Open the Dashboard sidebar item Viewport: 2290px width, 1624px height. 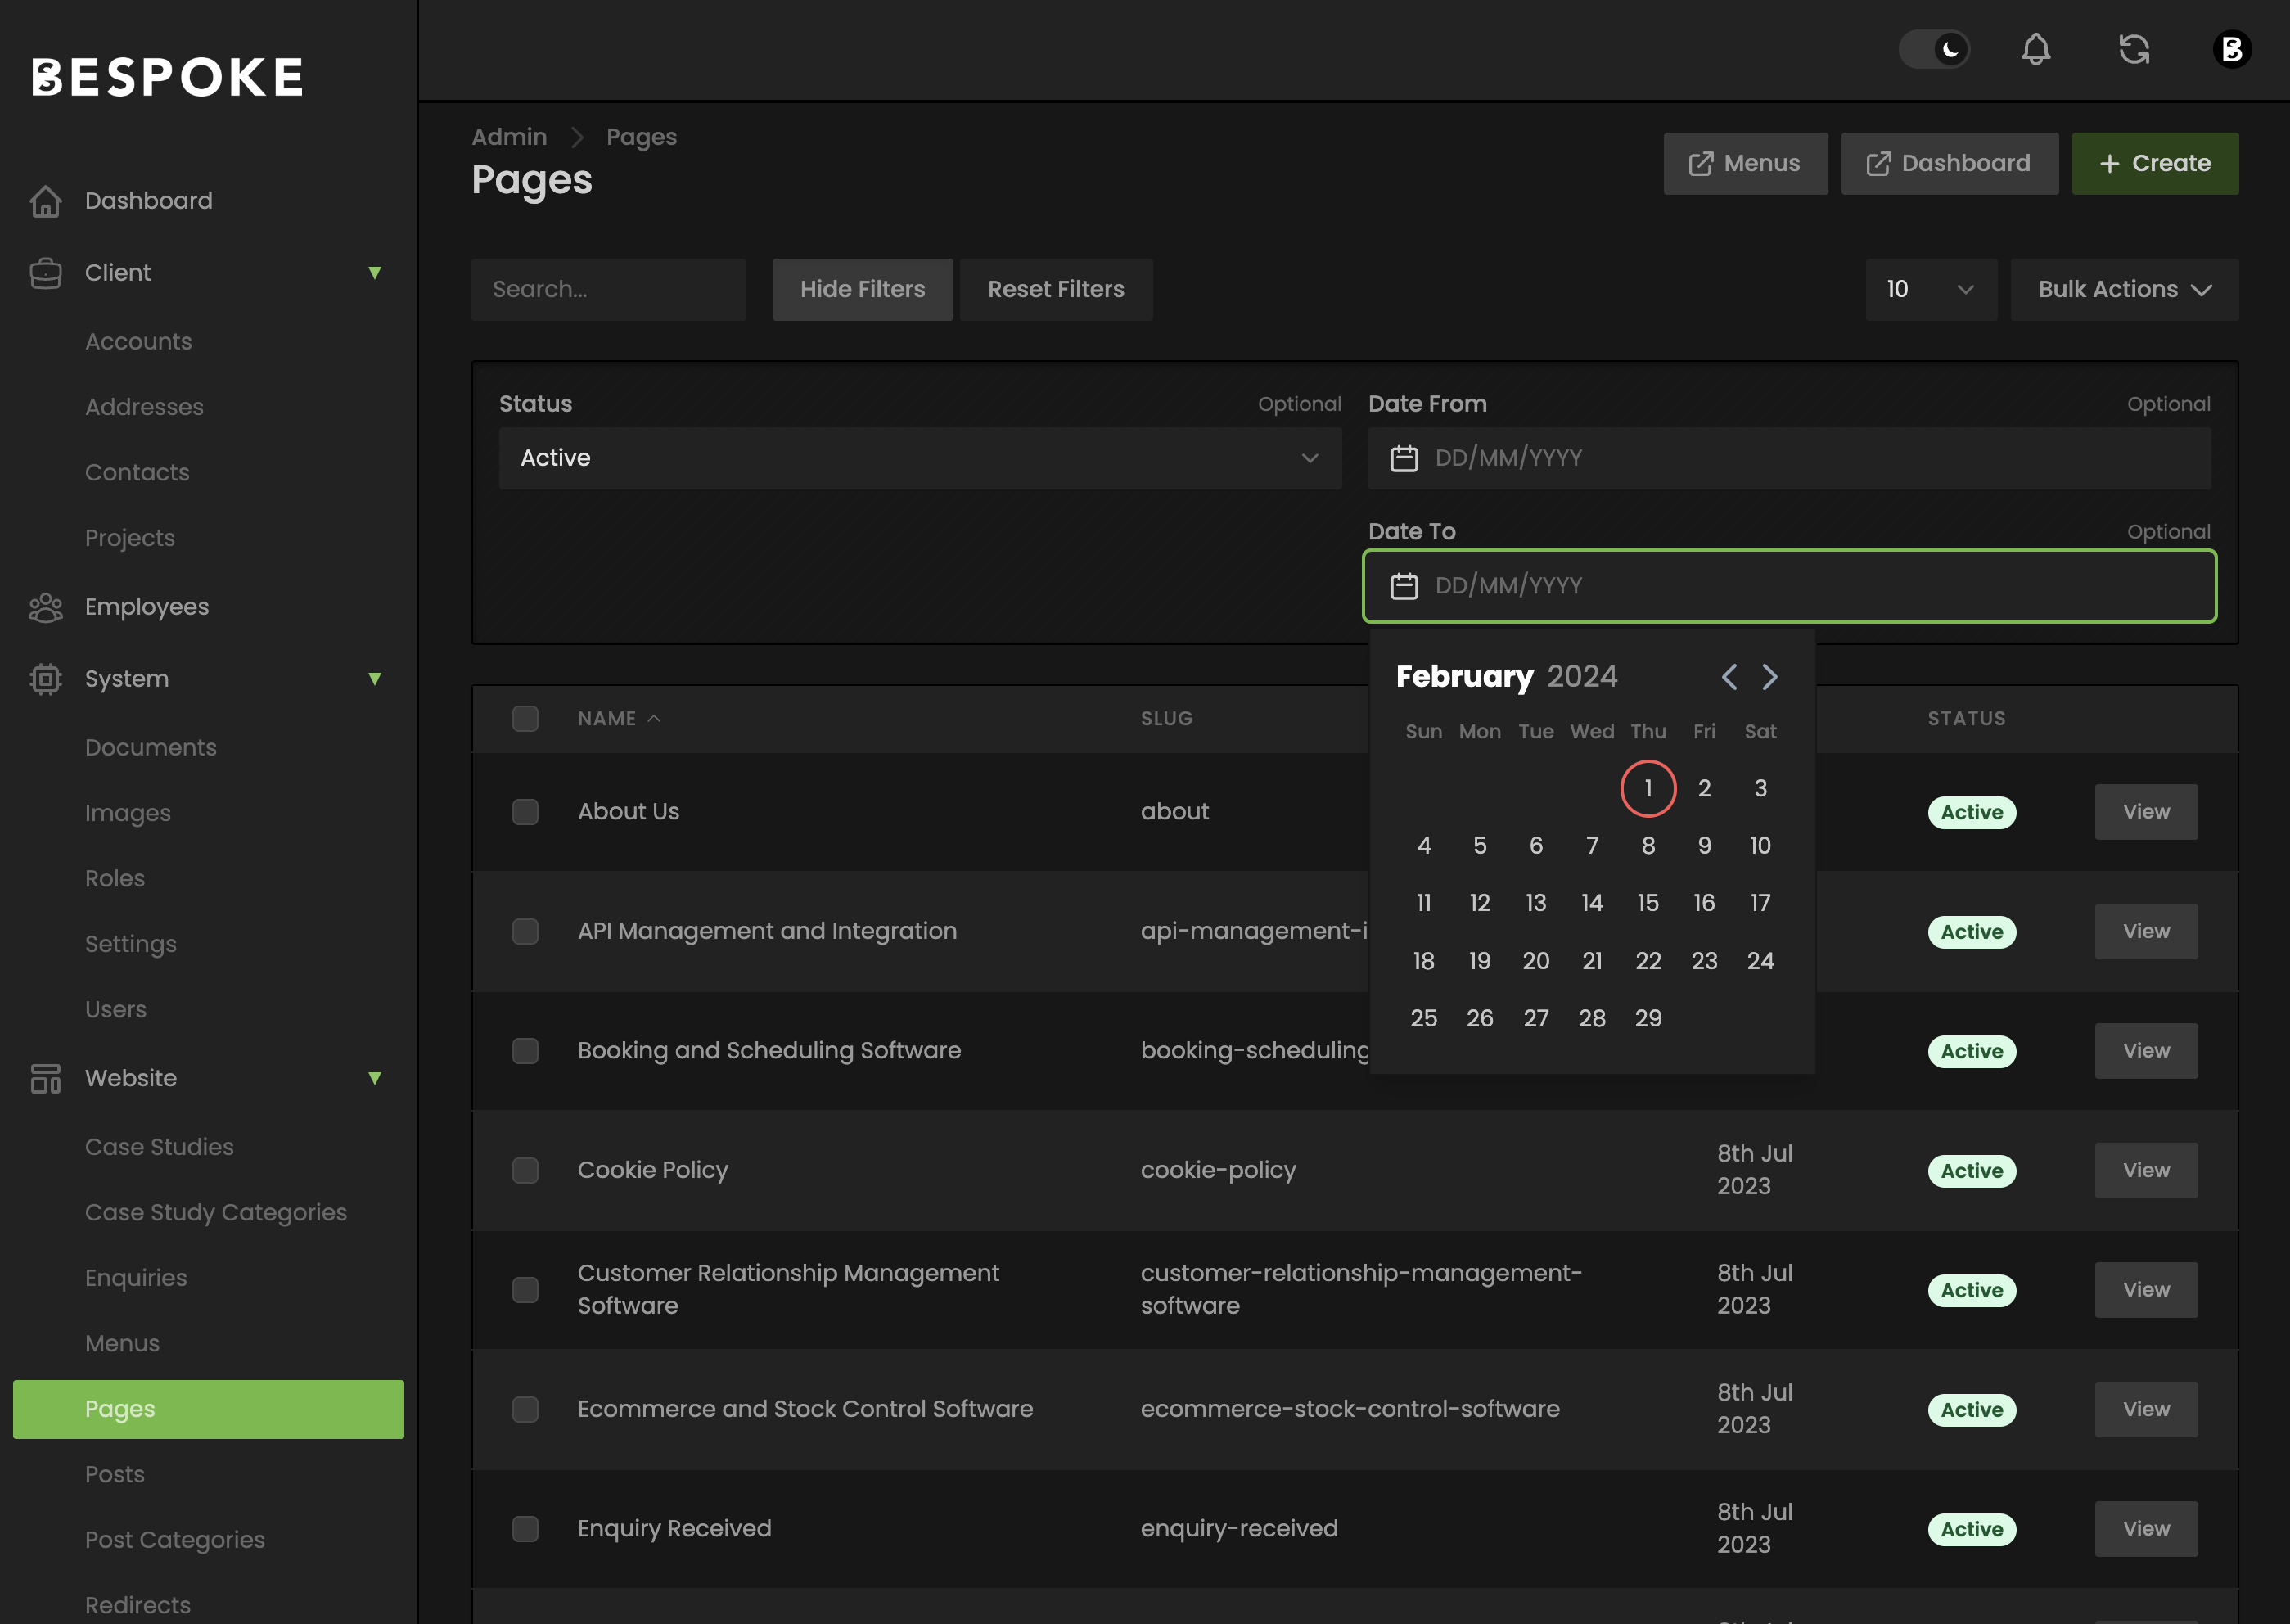[x=148, y=201]
